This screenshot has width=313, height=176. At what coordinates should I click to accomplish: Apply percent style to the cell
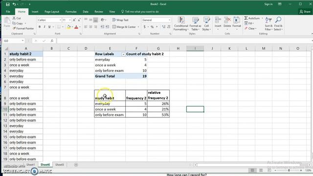tap(152, 27)
